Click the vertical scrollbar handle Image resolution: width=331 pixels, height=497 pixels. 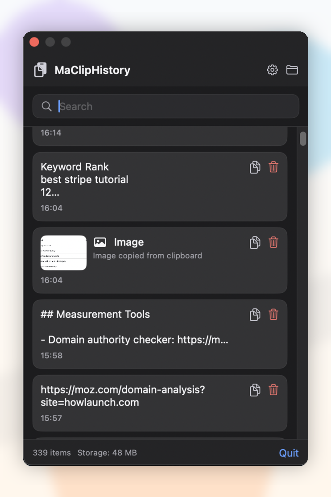click(x=303, y=139)
